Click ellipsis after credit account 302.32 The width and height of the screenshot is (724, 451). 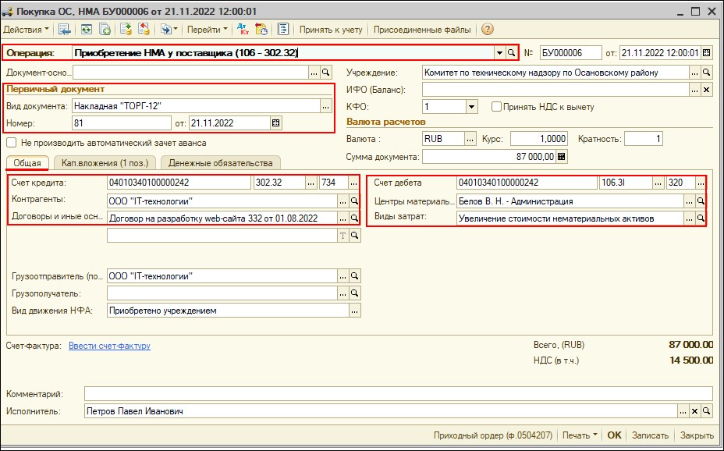pyautogui.click(x=311, y=183)
